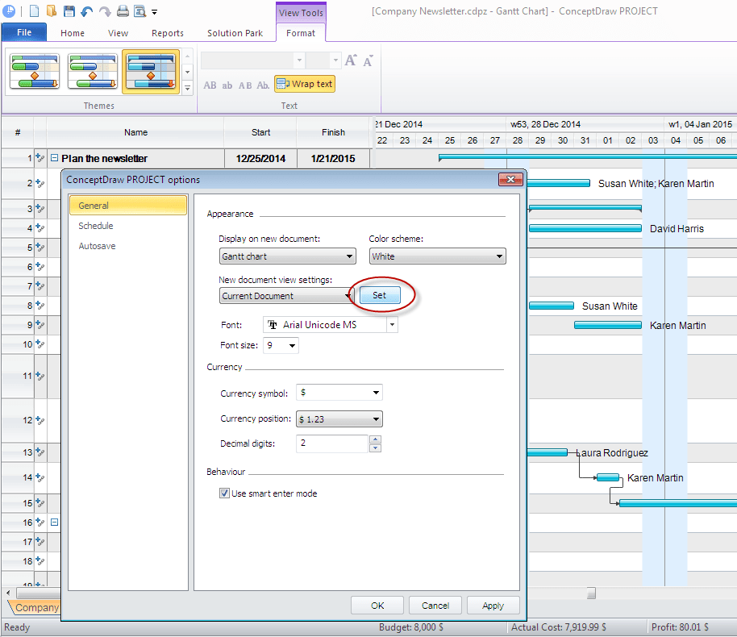Viewport: 737px width, 637px height.
Task: Click the task icon in row 17
Action: [x=40, y=542]
